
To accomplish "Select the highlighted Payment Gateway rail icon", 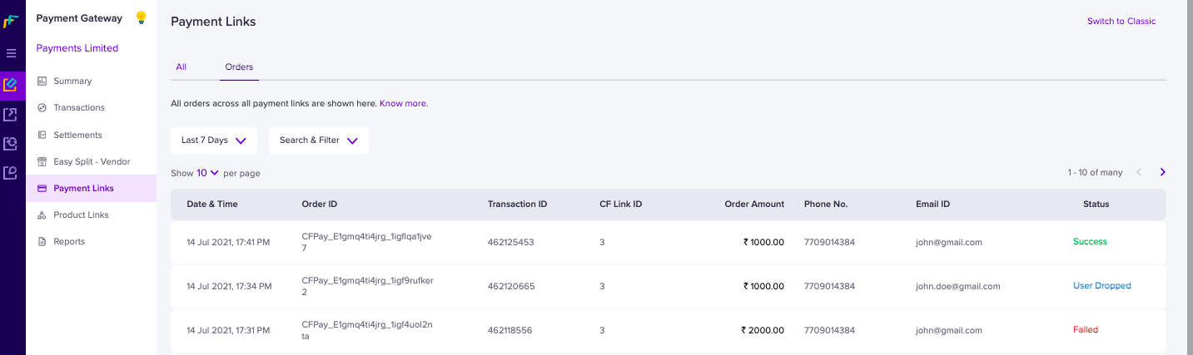I will (11, 85).
